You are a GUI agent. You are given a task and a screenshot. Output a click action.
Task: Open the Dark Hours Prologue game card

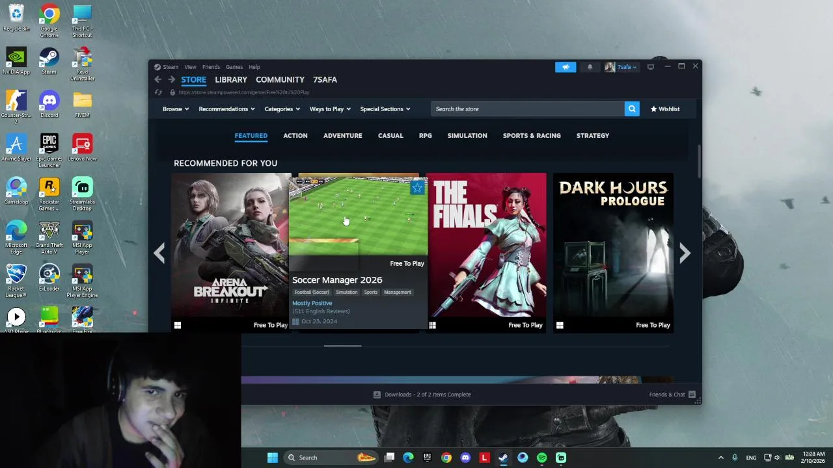point(613,253)
